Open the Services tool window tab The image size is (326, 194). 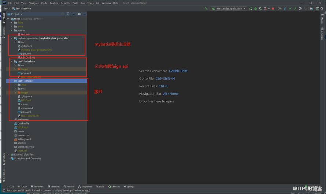coord(114,187)
